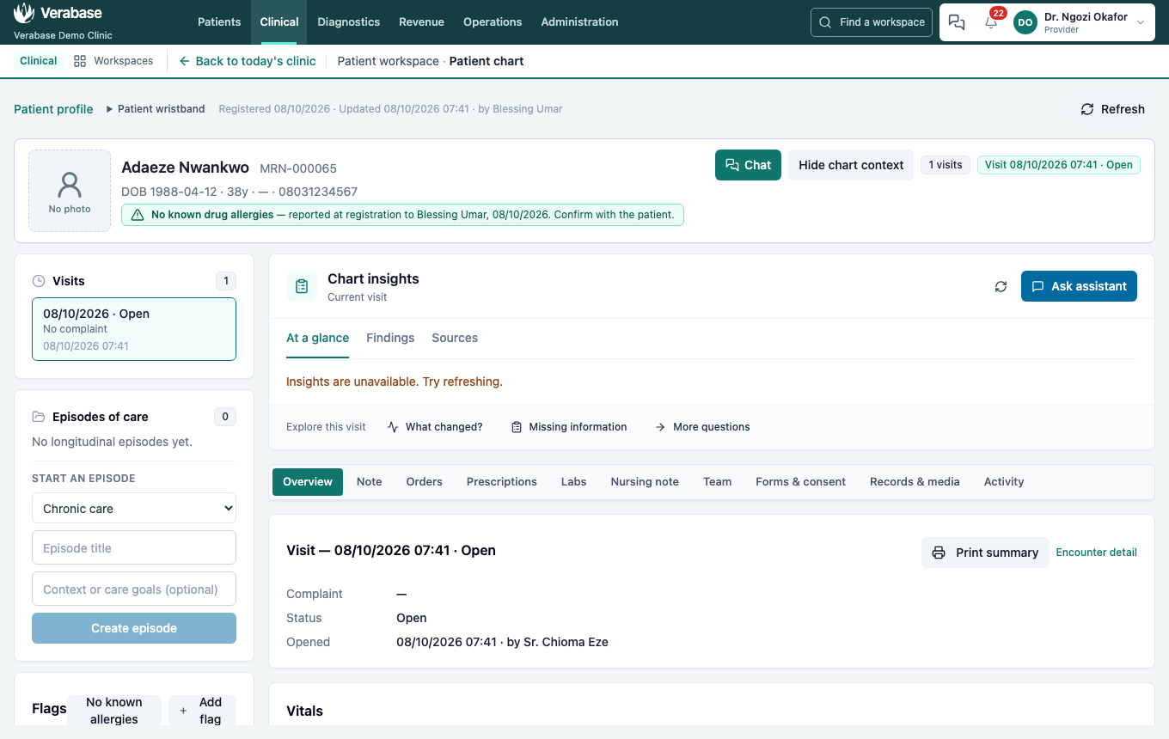Open the Revenue menu
The height and width of the screenshot is (739, 1169).
click(422, 22)
